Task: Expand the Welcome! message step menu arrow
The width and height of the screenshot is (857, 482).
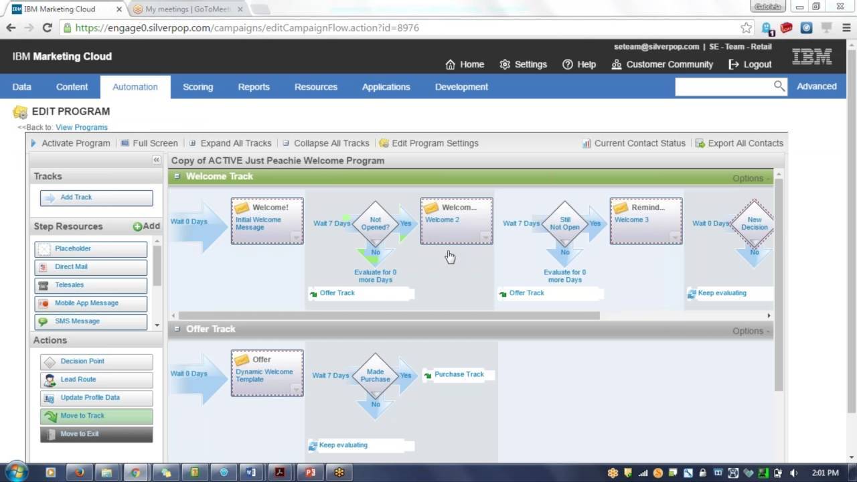Action: pyautogui.click(x=296, y=237)
